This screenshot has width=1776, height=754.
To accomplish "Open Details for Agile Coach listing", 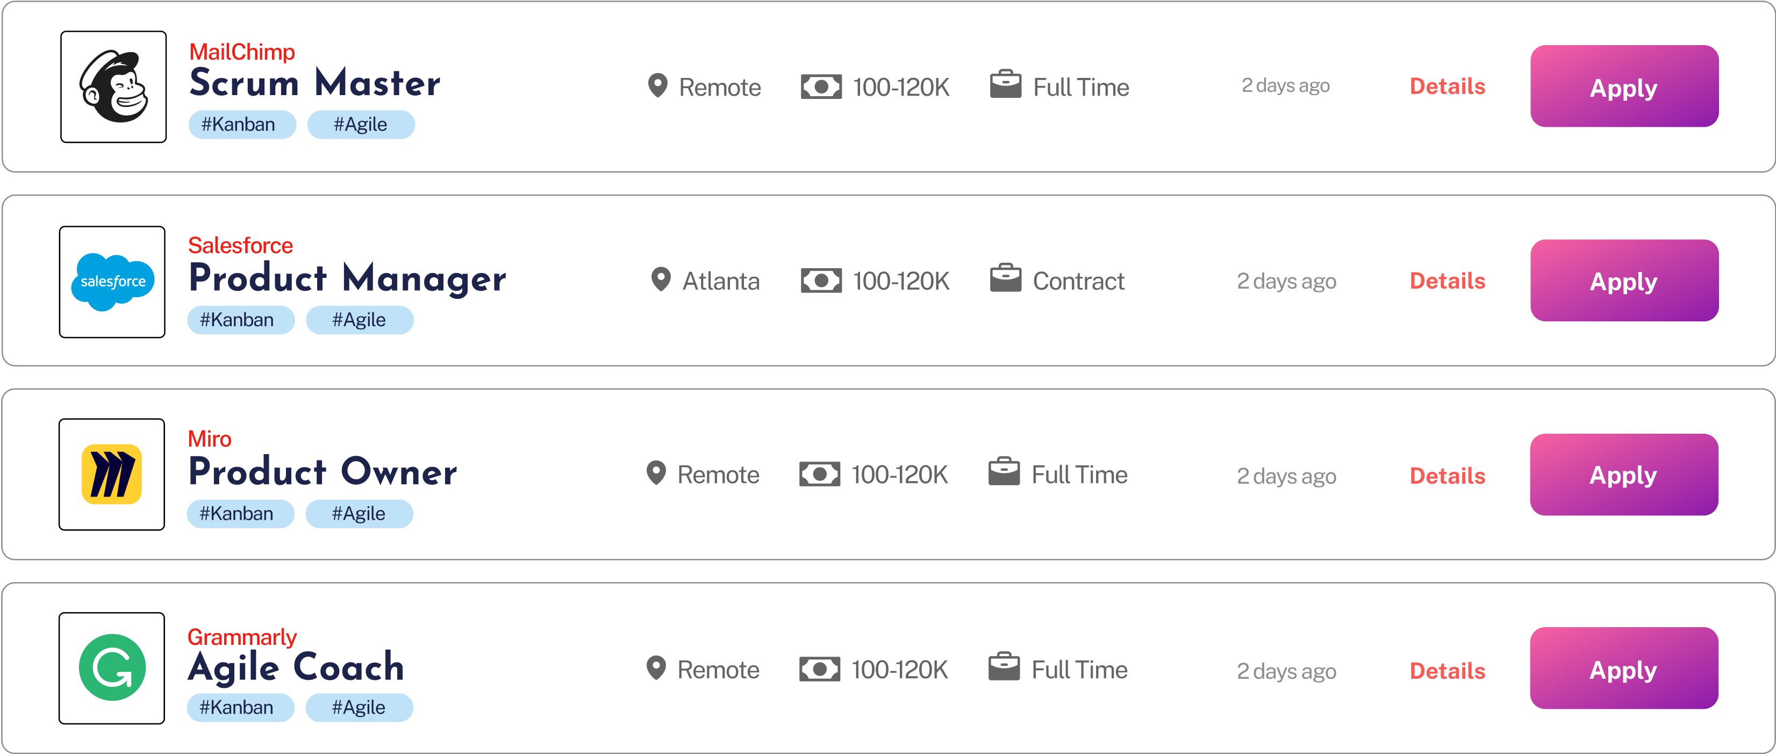I will point(1446,671).
